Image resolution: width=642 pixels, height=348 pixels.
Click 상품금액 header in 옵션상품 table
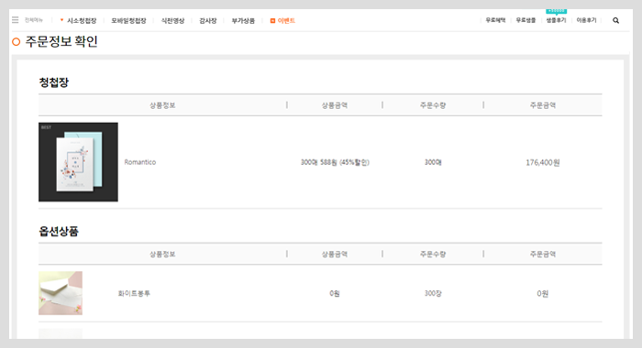pos(335,255)
